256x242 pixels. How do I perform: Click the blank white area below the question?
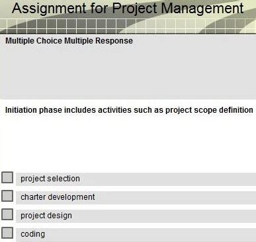pyautogui.click(x=128, y=143)
